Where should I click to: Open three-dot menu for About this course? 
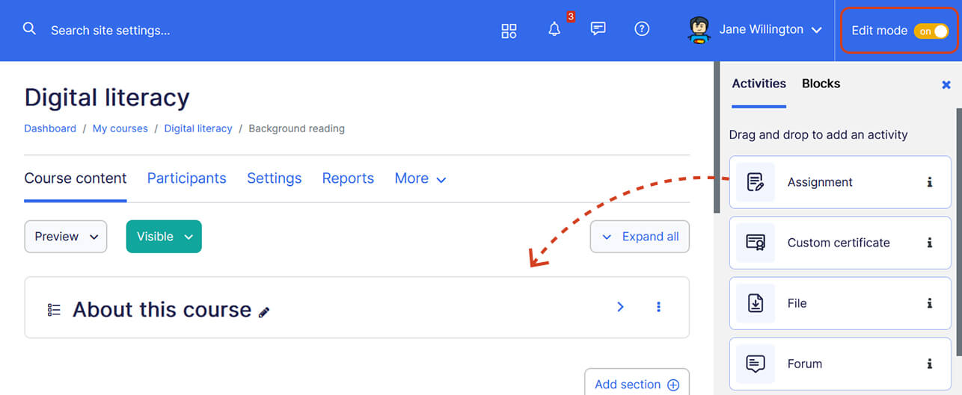[658, 307]
